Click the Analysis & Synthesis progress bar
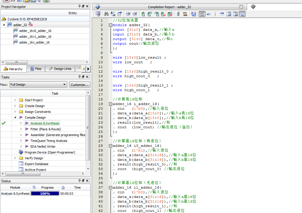The width and height of the screenshot is (302, 213). pos(45,193)
